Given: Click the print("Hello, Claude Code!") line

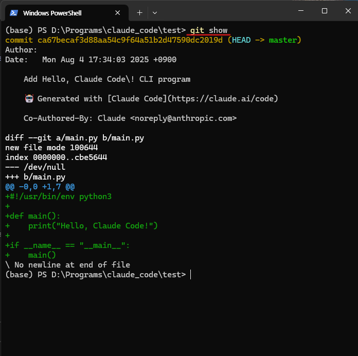Looking at the screenshot, I should pos(93,226).
